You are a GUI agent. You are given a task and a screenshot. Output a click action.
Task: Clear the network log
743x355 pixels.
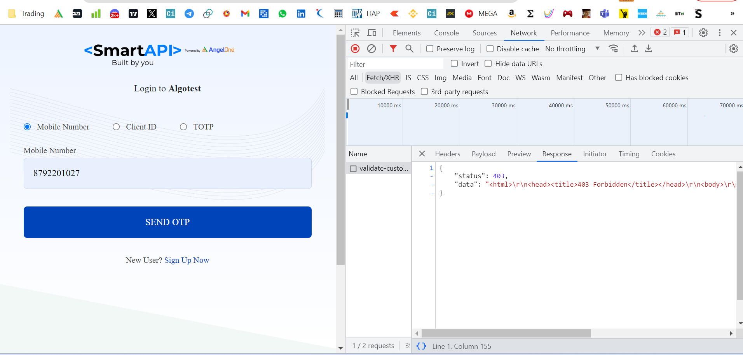tap(371, 49)
